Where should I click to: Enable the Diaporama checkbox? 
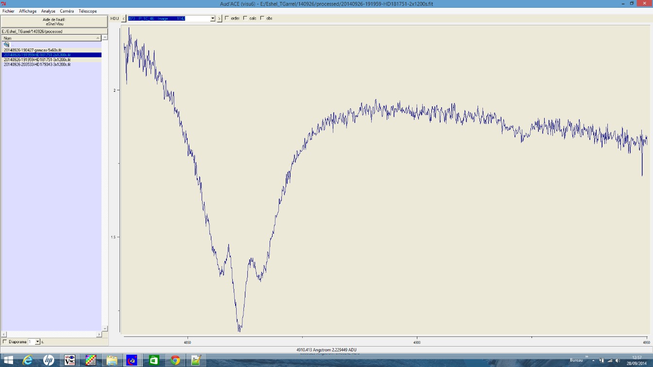(x=5, y=342)
